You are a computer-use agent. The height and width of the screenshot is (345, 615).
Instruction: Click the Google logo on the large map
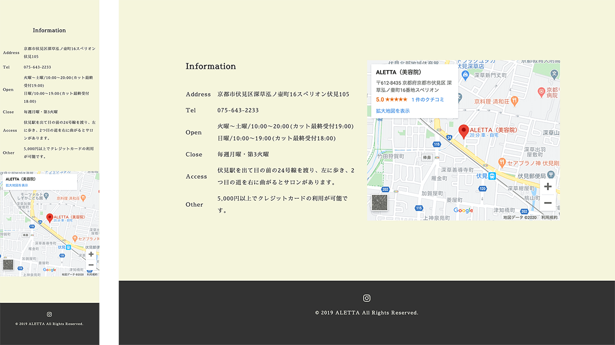[x=463, y=211]
